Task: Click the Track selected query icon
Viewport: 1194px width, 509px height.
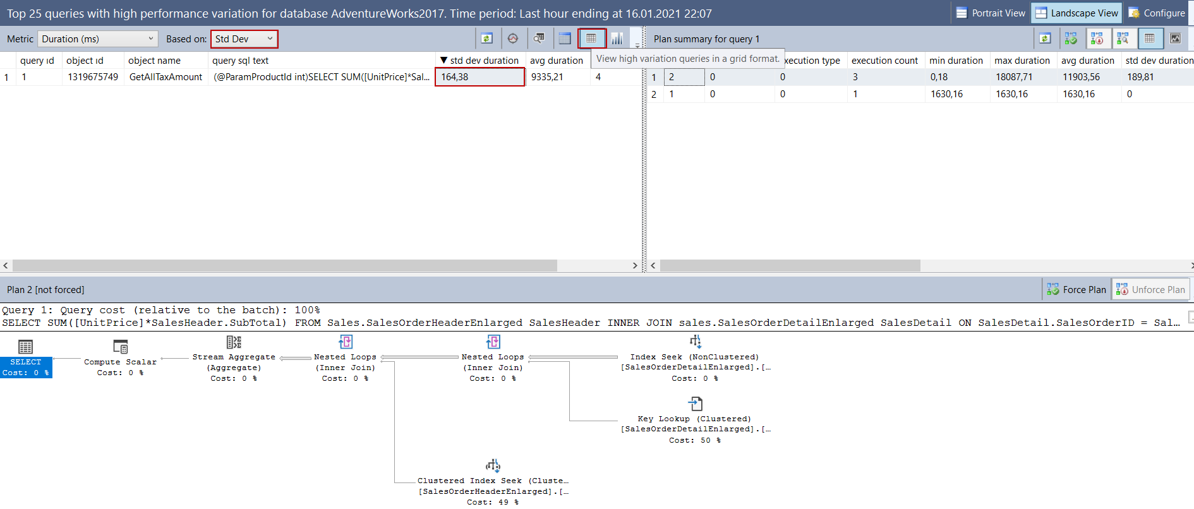Action: (x=513, y=39)
